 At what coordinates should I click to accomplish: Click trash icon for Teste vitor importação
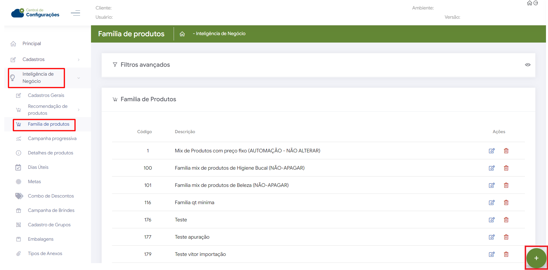tap(506, 254)
